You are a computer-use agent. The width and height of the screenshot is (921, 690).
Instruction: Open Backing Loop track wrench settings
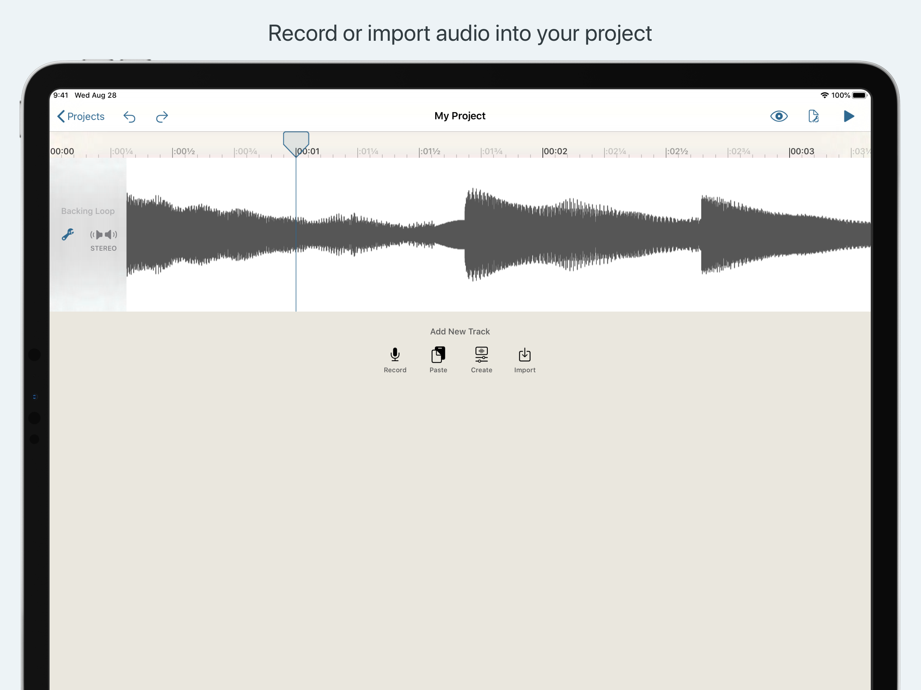pos(68,234)
